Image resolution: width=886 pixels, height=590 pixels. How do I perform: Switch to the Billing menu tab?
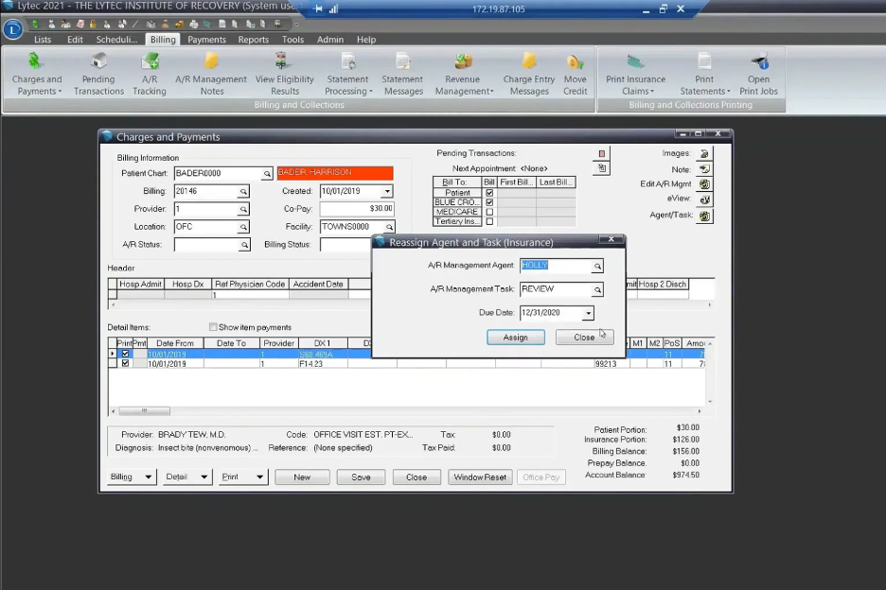pos(162,40)
